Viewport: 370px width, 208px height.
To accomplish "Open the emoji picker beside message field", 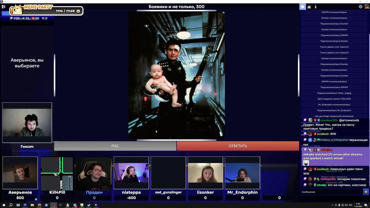I will [366, 192].
